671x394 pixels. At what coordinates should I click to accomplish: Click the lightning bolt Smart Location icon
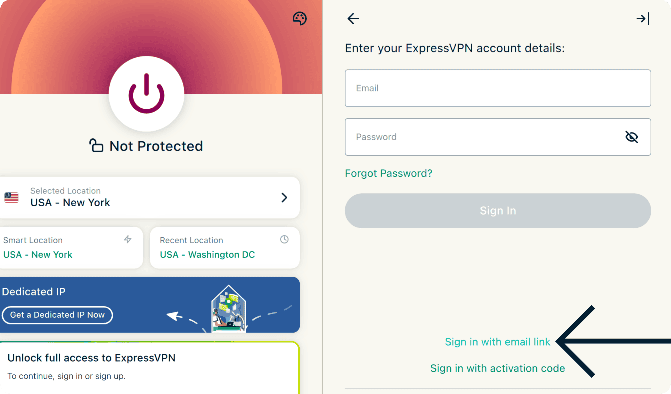(x=128, y=240)
